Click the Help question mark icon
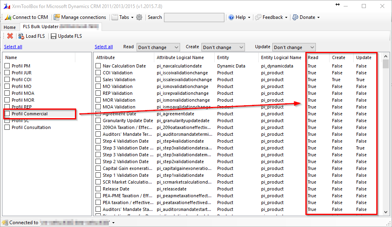 click(x=231, y=17)
